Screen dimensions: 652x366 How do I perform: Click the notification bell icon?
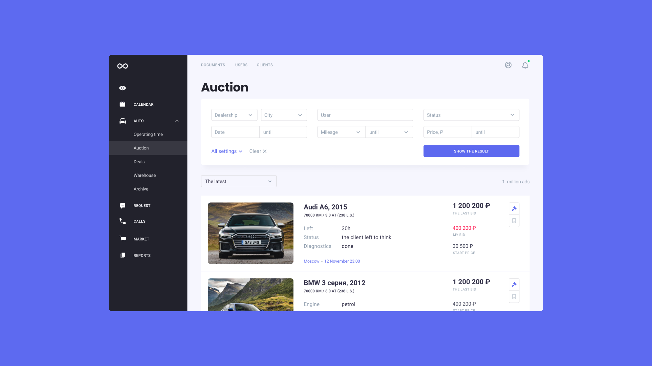525,65
